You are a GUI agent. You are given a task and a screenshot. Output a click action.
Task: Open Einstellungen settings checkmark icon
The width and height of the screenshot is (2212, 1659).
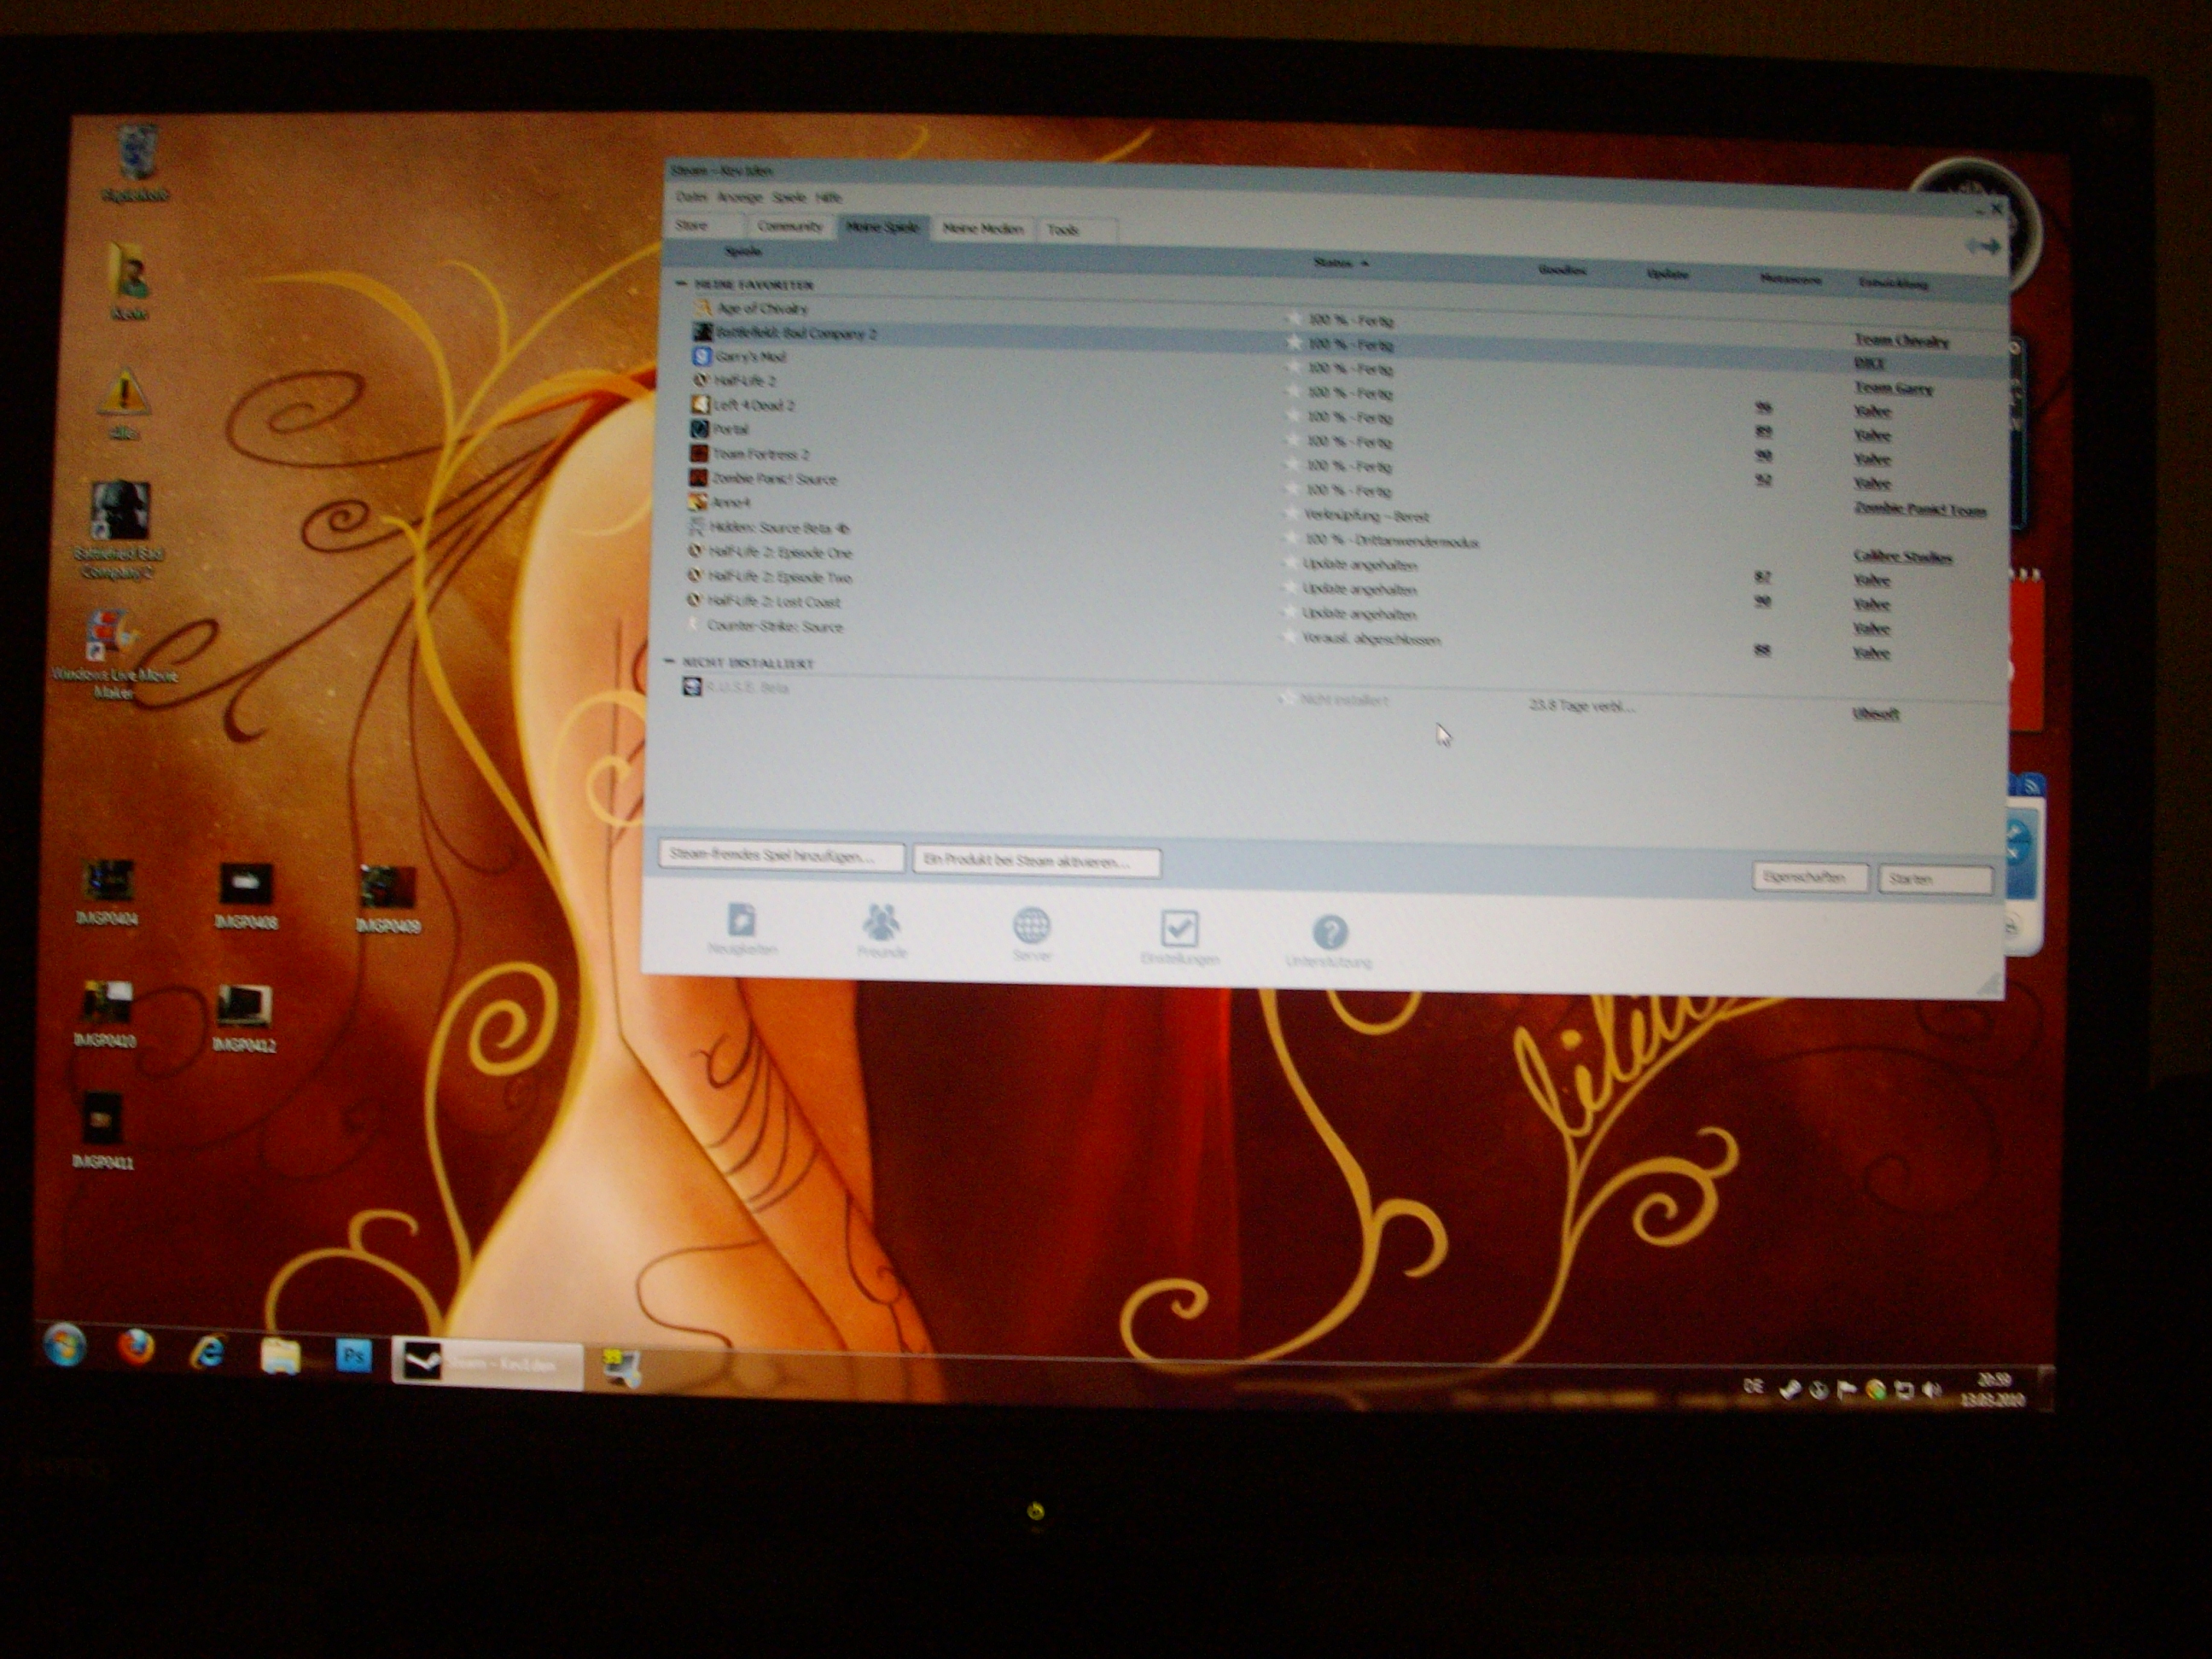(1179, 928)
